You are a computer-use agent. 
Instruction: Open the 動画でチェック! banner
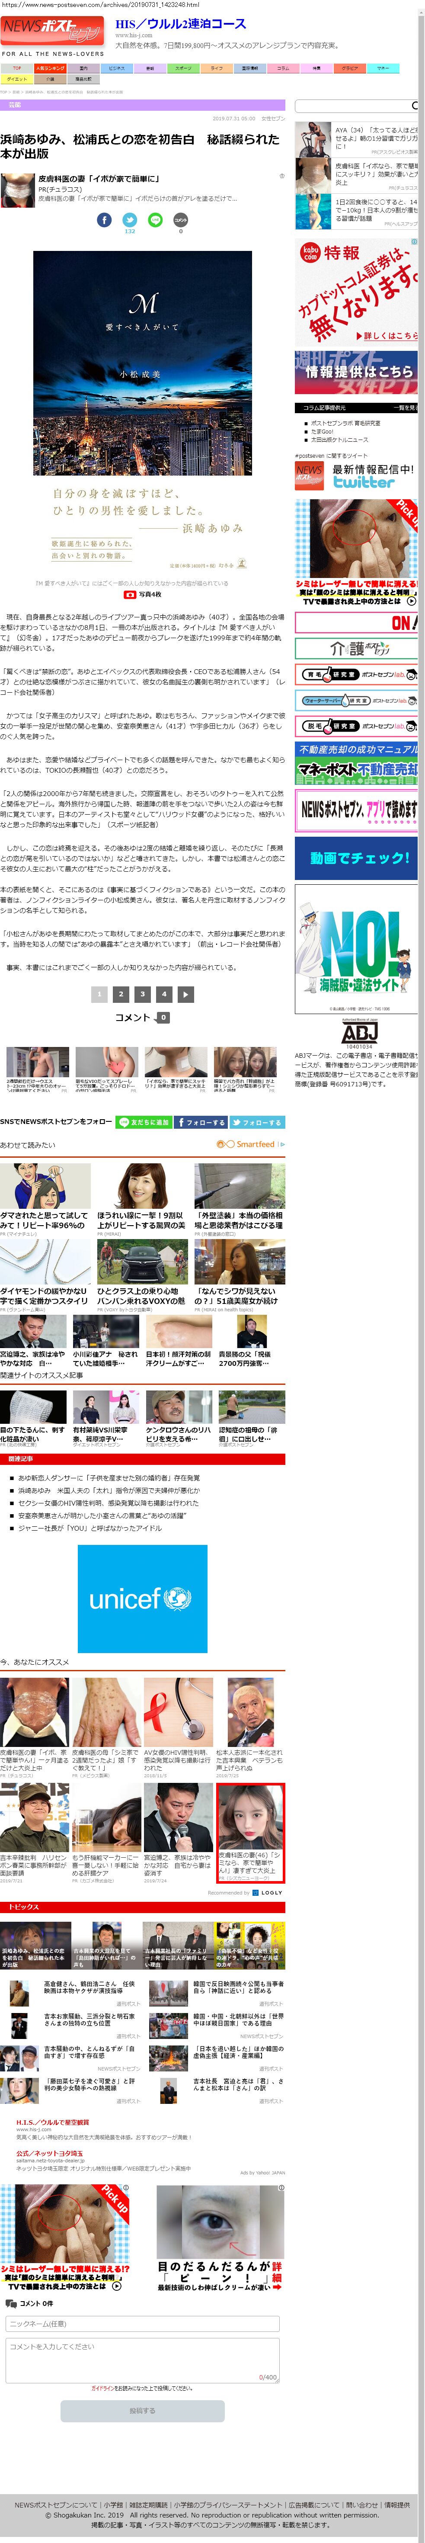pos(356,858)
